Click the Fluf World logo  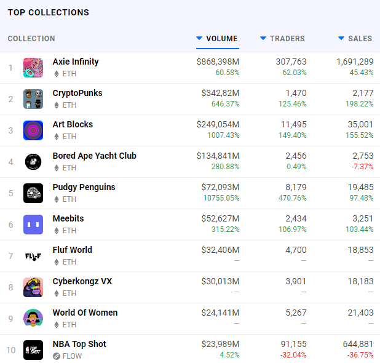tap(33, 256)
